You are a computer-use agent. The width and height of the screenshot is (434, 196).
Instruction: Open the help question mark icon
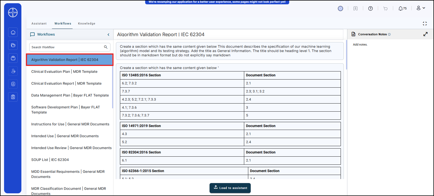coord(370,8)
